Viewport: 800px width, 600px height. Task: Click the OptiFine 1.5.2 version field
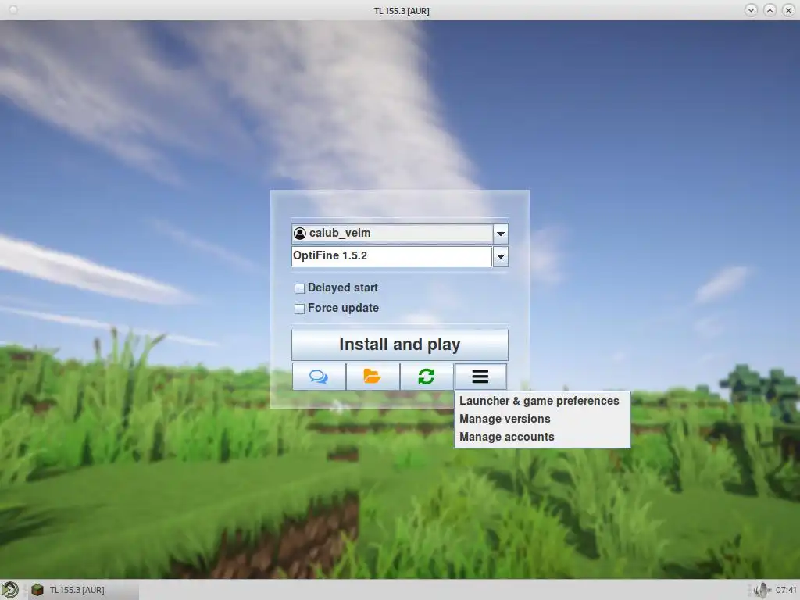point(392,256)
